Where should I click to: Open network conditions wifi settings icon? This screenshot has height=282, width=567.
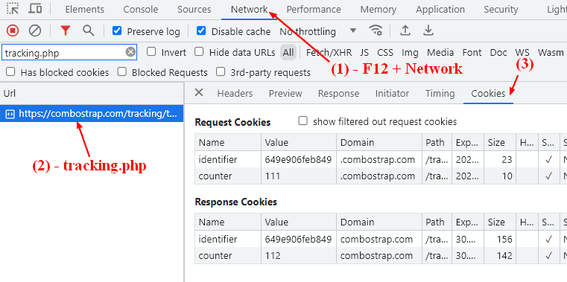pos(376,31)
